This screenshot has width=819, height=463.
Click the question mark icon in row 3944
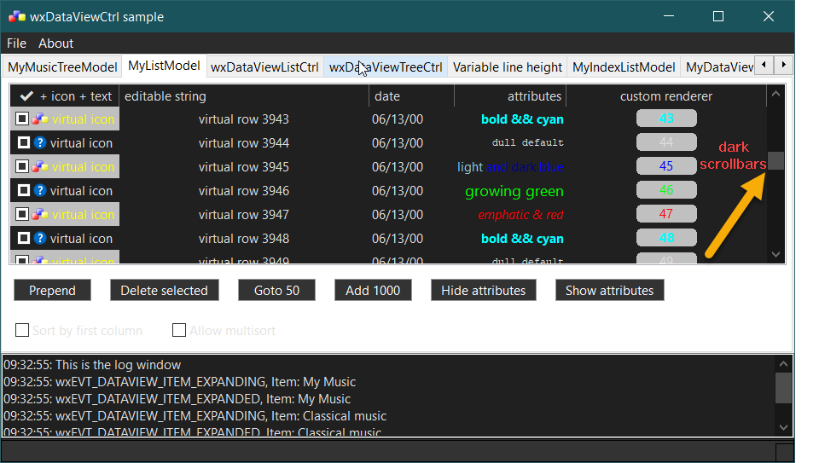(40, 142)
